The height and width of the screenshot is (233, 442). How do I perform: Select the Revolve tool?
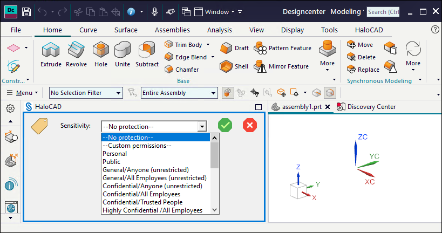tap(77, 54)
